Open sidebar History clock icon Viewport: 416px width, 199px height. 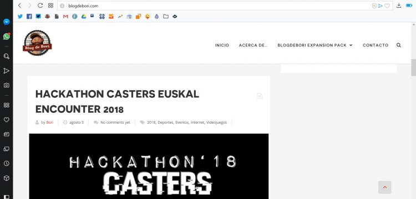[6, 163]
